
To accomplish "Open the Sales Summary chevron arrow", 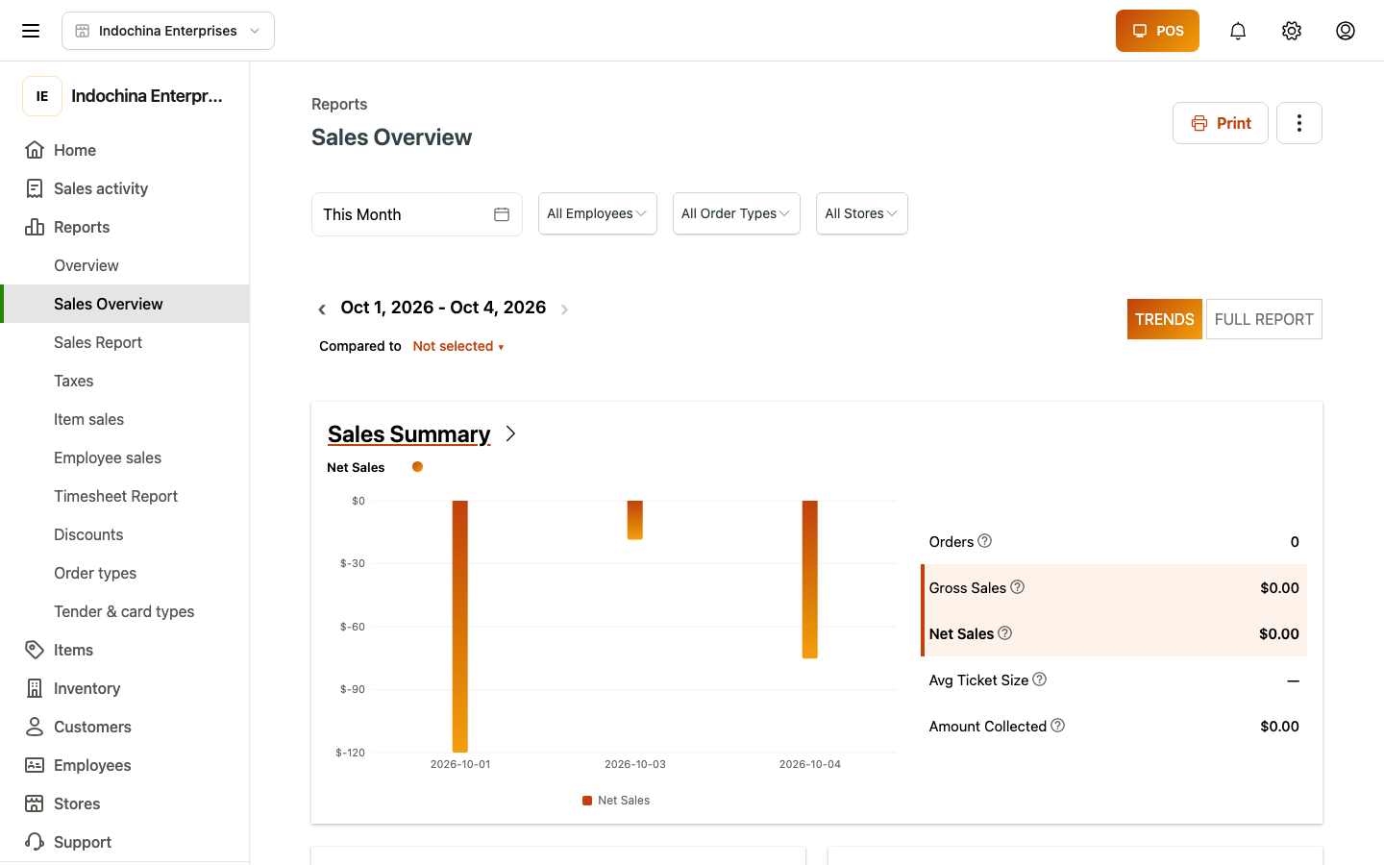I will pos(510,434).
